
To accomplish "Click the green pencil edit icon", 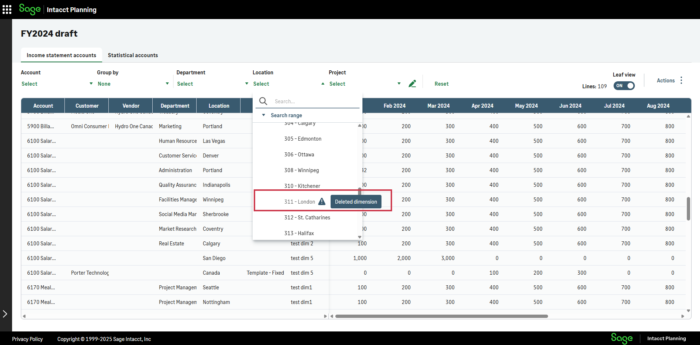I will 412,84.
